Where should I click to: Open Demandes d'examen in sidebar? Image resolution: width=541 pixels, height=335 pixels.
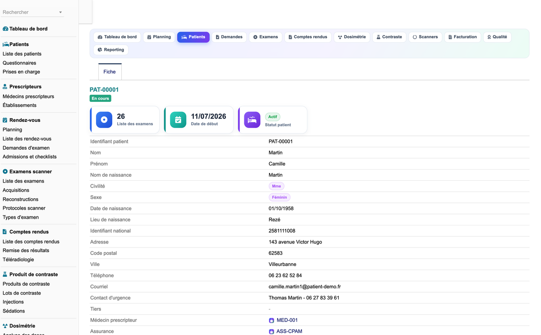click(x=26, y=148)
